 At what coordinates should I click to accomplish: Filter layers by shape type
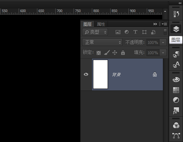[x=144, y=32]
